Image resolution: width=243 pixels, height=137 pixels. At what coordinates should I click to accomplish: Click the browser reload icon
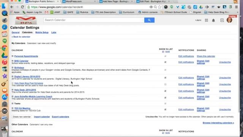(x=22, y=7)
